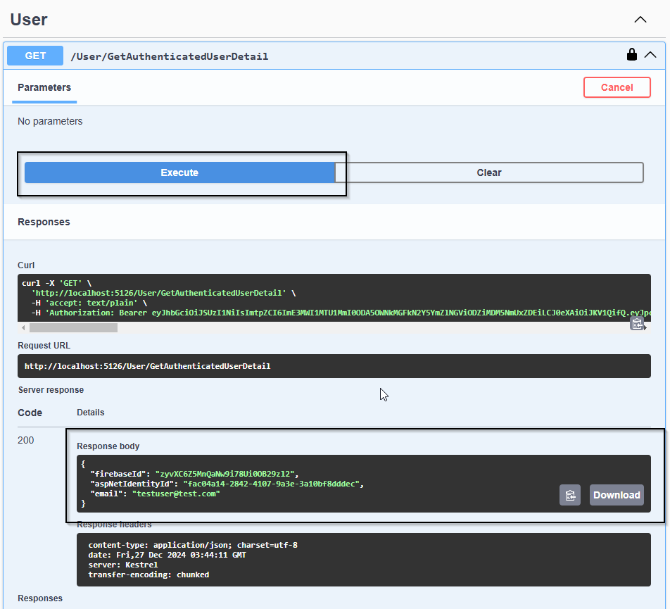Image resolution: width=670 pixels, height=609 pixels.
Task: Cancel the try-it-out mode
Action: point(617,87)
